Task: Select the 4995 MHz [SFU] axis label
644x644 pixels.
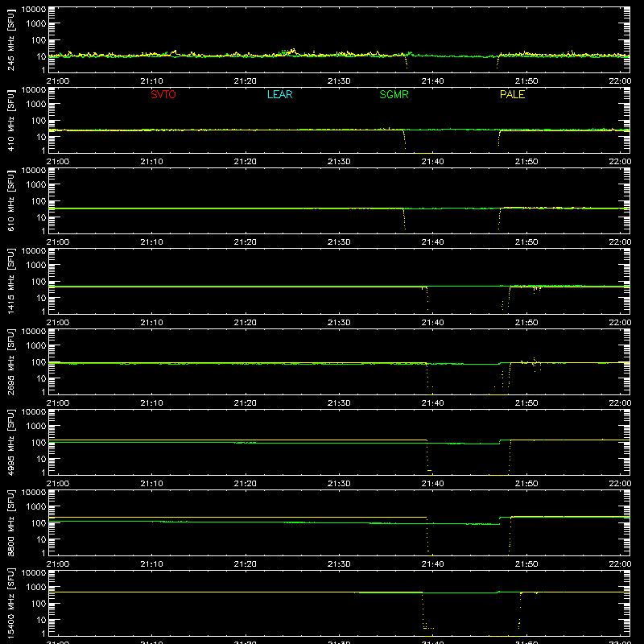Action: (10, 442)
